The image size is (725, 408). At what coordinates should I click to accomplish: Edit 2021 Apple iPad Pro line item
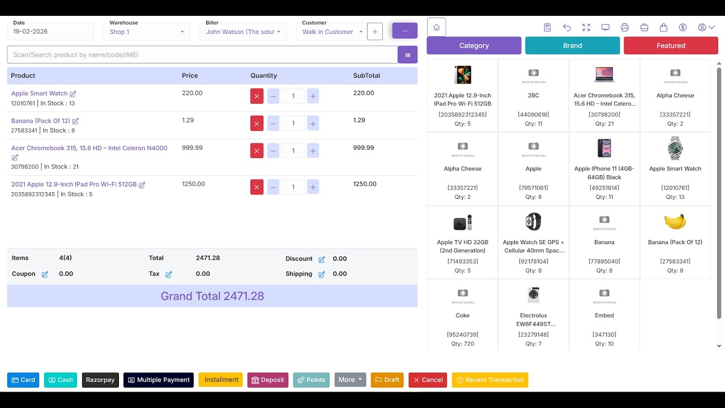click(x=142, y=185)
